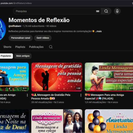The image size is (133, 133).
Task: Open options menu for Gratidão Pela Pessoa Amada video
Action: tap(81, 95)
